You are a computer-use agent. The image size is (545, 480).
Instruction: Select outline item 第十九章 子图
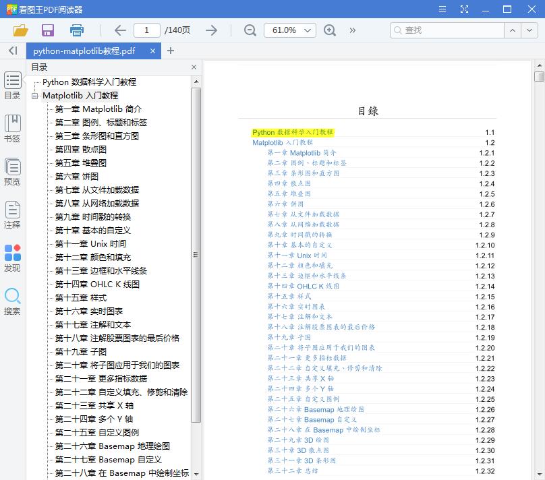click(81, 352)
